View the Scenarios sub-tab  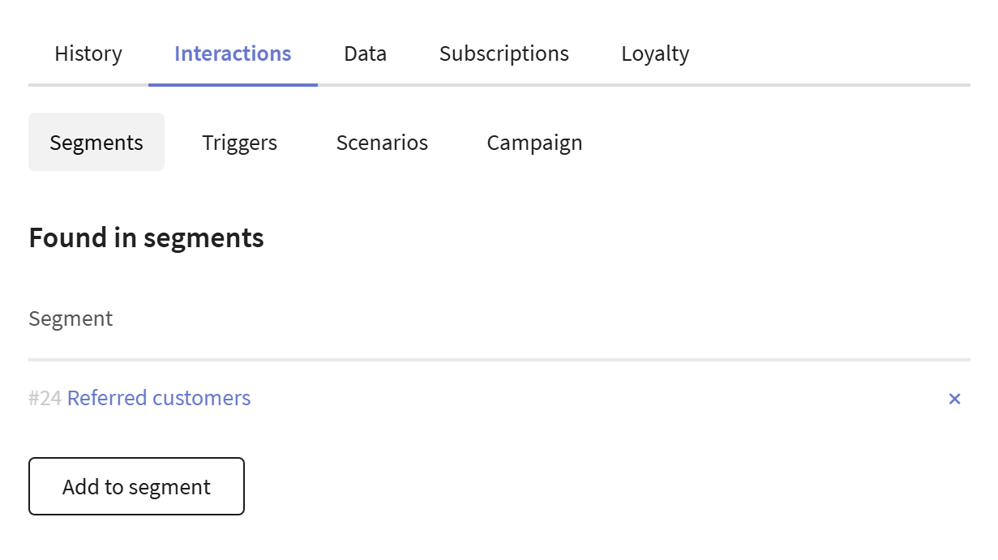pos(382,143)
